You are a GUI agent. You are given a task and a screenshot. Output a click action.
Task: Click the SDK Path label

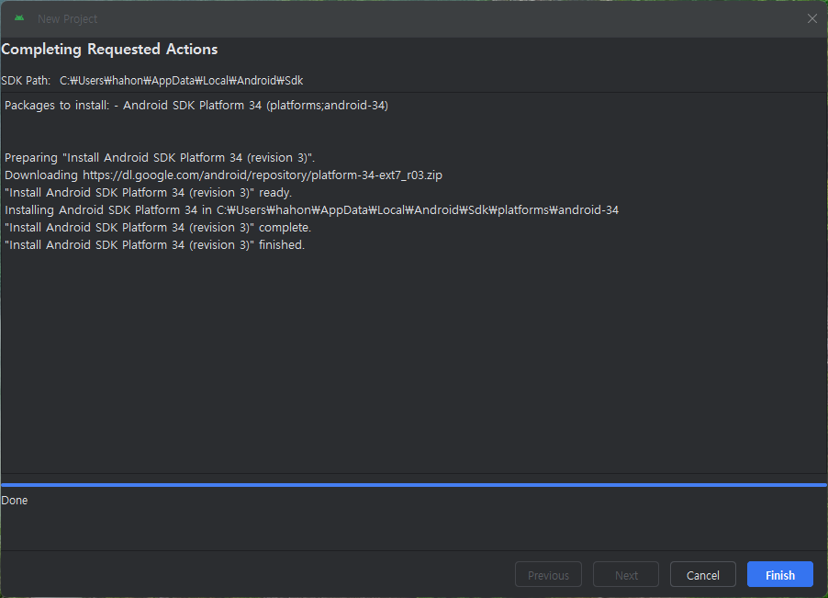click(26, 80)
